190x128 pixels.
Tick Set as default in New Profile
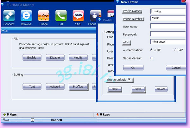tap(151, 58)
